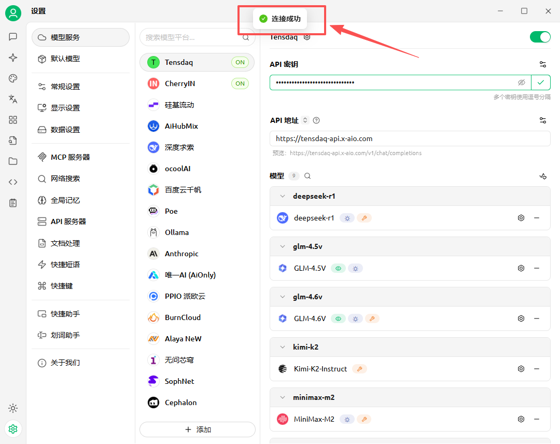Open API address advanced settings icon
560x444 pixels.
coord(543,120)
